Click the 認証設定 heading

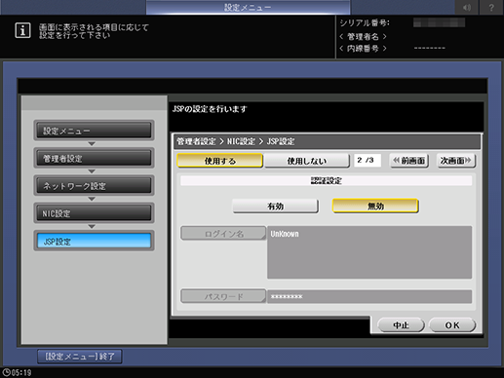[327, 181]
